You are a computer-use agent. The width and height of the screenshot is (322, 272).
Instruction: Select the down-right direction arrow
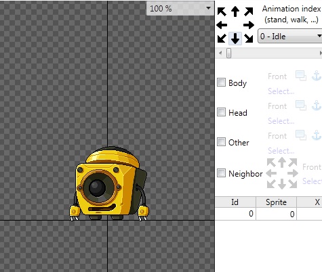pyautogui.click(x=249, y=39)
